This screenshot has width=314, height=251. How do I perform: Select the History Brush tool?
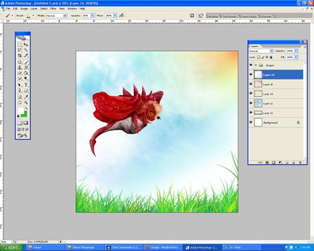pyautogui.click(x=26, y=67)
